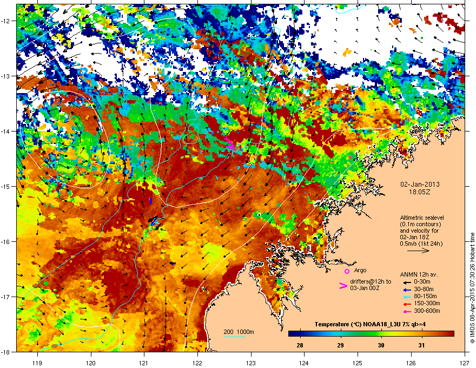This screenshot has width=476, height=368.
Task: Click the color bar tick label 28
Action: click(x=300, y=345)
